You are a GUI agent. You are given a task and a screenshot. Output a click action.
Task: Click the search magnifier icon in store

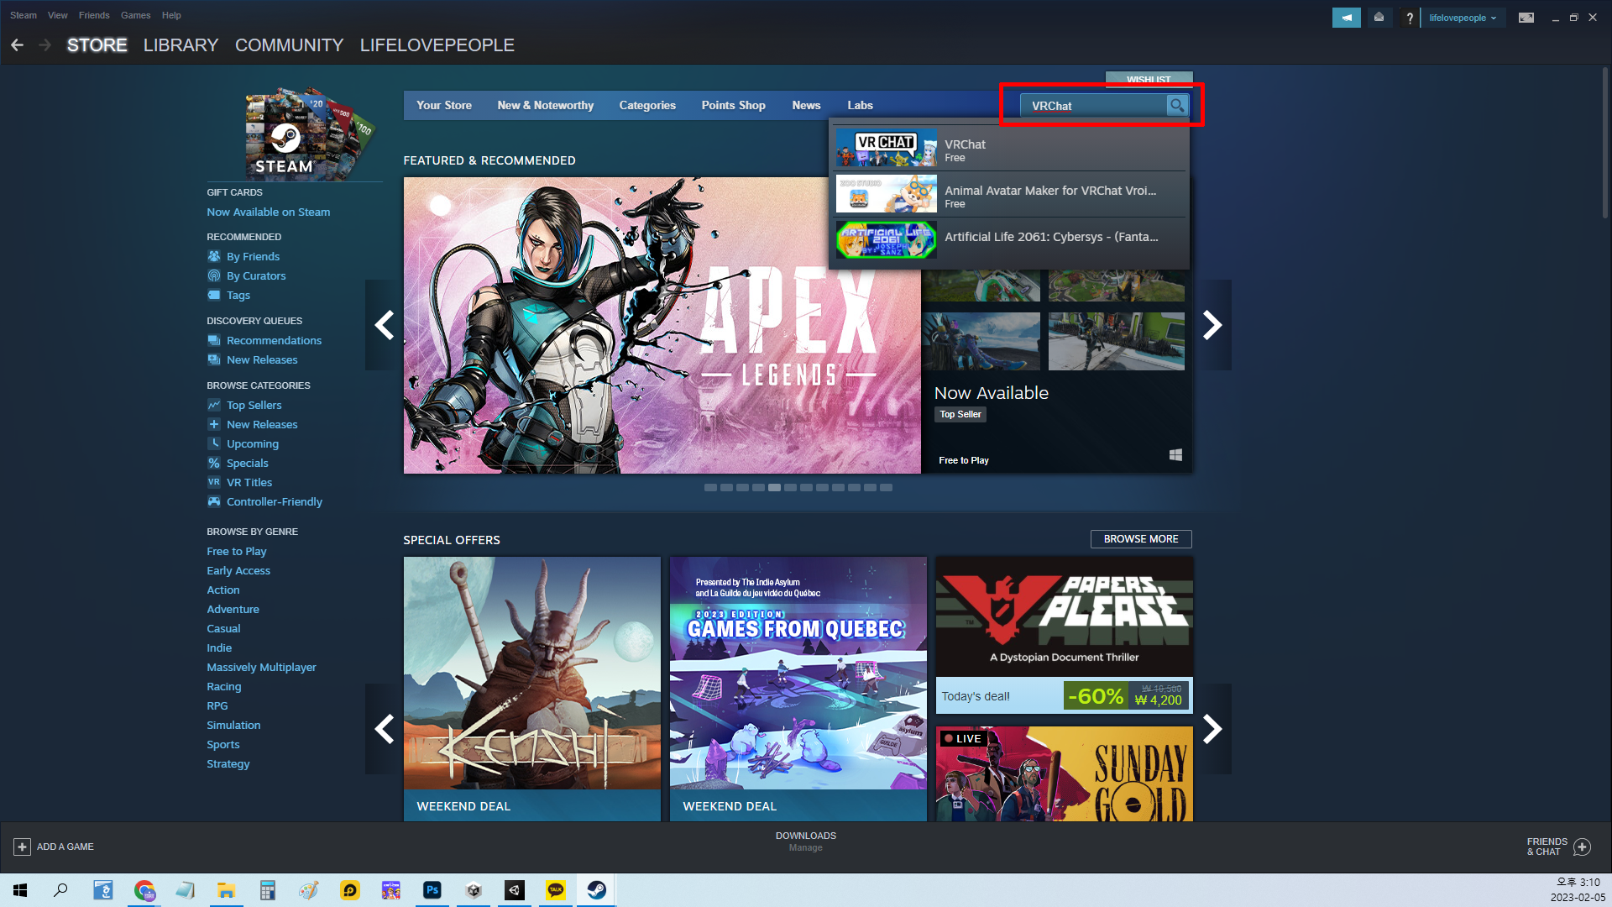[x=1177, y=105]
